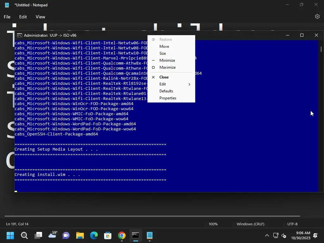Click the Realtek-Rtl8192se package line
The width and height of the screenshot is (324, 243).
tap(81, 84)
